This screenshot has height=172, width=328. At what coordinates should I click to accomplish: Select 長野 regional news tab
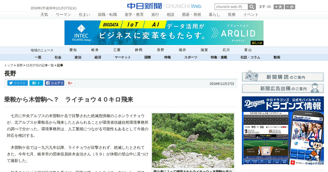point(160,50)
